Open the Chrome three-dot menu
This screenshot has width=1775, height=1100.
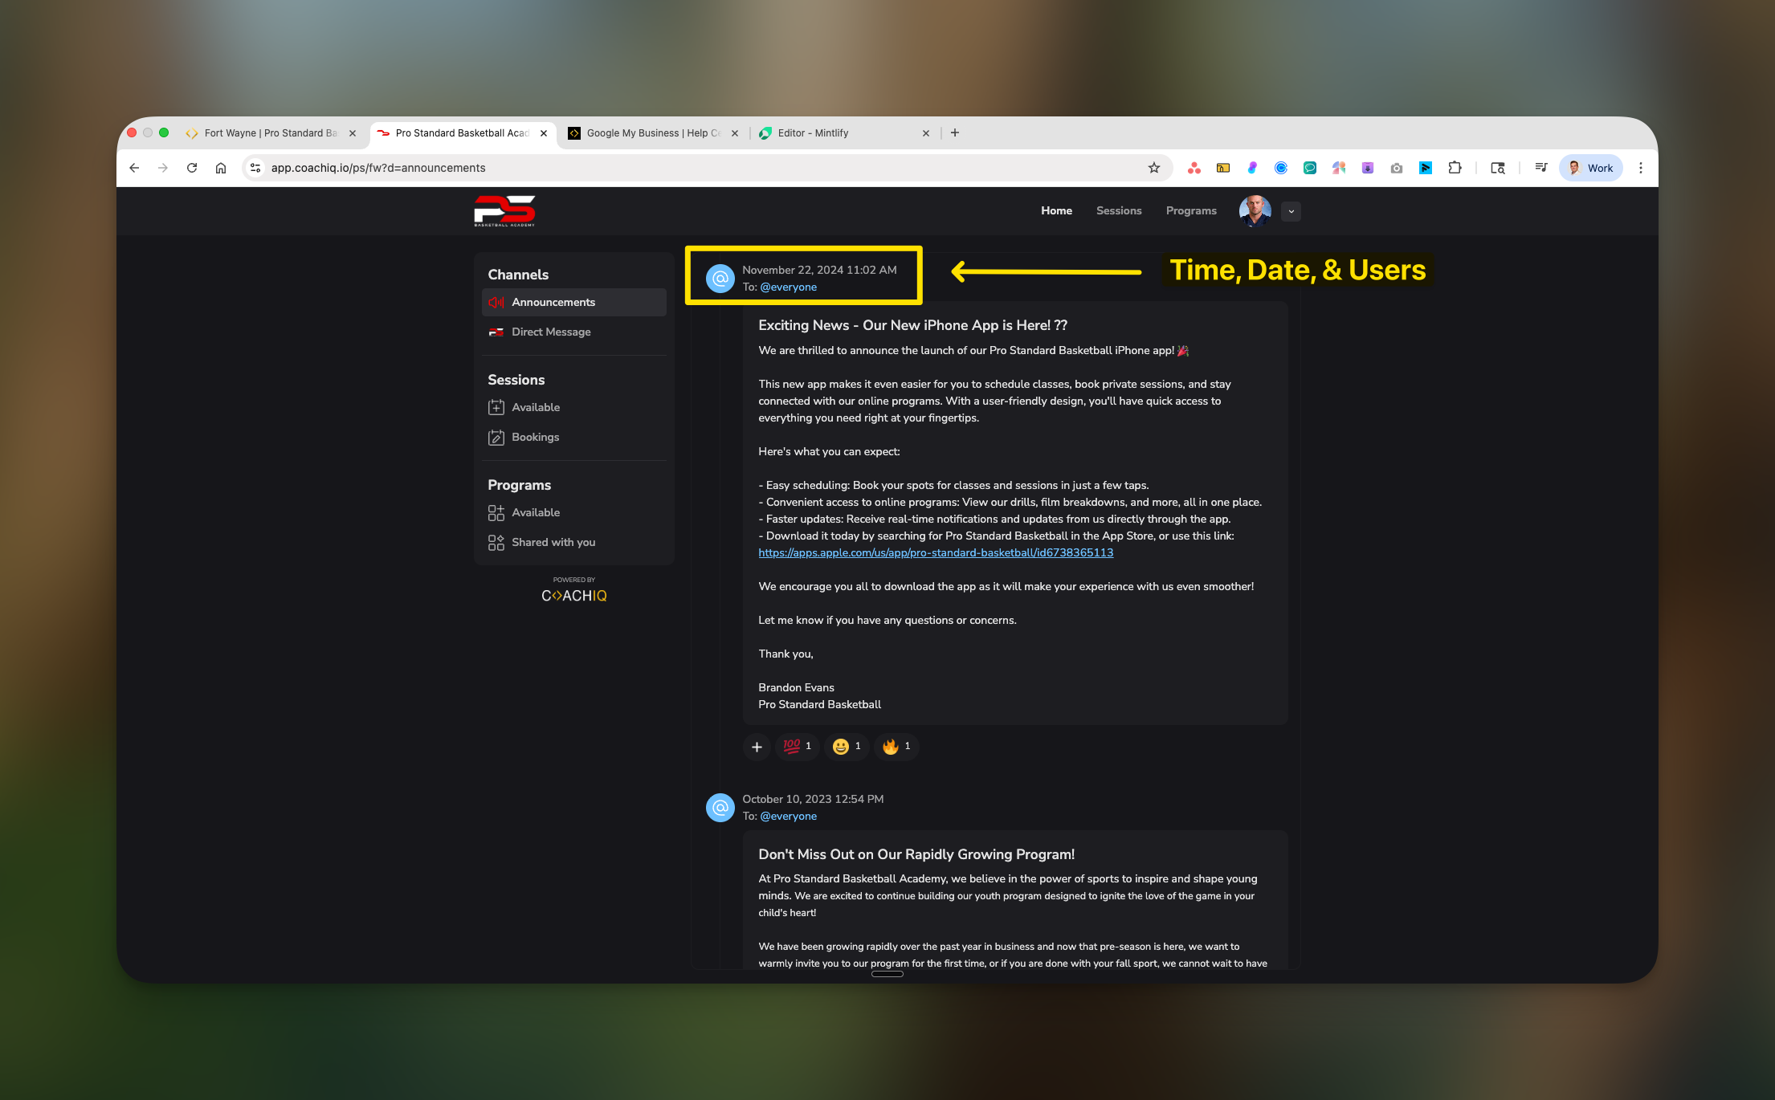coord(1641,168)
